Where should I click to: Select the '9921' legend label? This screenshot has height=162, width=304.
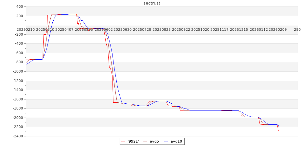133,141
